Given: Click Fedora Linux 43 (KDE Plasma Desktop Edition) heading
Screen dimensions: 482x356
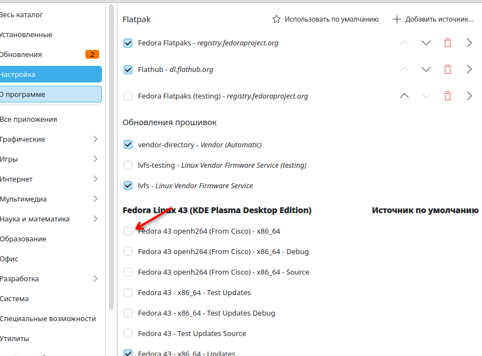Looking at the screenshot, I should (x=217, y=210).
